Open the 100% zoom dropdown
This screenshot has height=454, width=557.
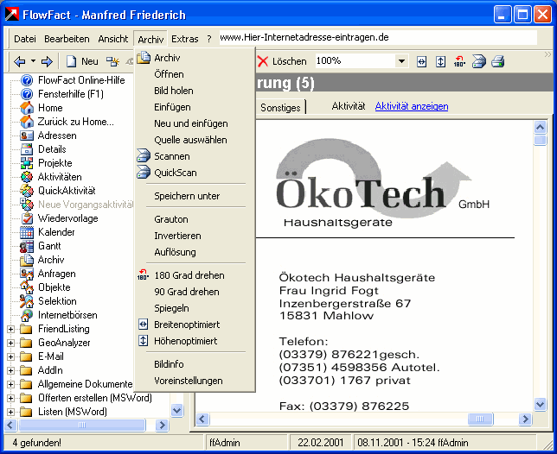point(401,61)
